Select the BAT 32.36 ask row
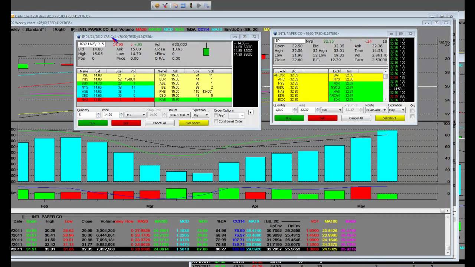475x267 pixels. [x=356, y=75]
